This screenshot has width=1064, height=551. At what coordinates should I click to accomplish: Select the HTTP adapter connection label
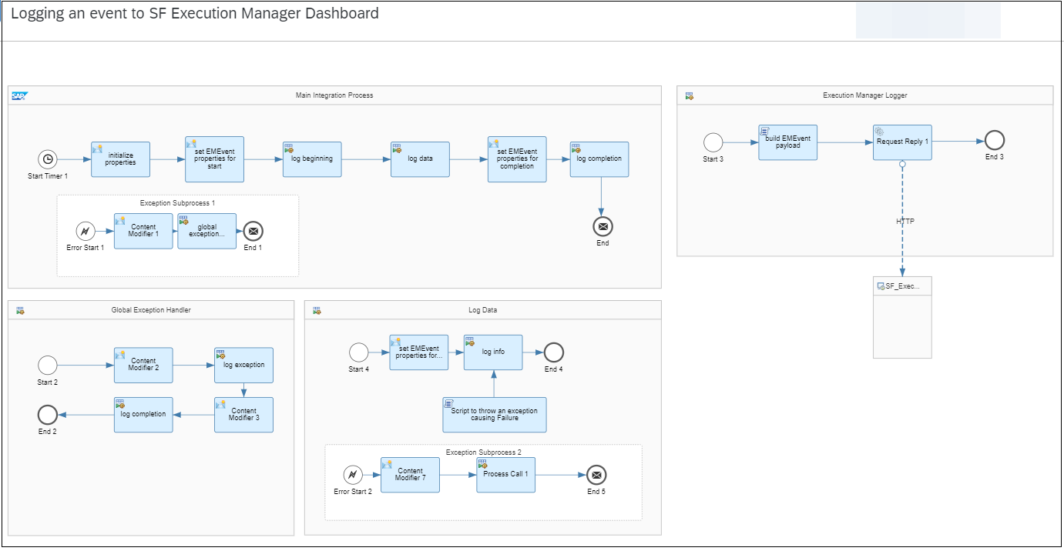coord(905,222)
